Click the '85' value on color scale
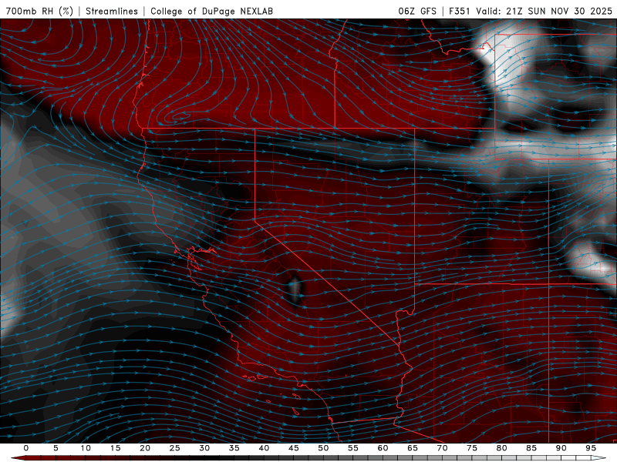The height and width of the screenshot is (462, 617). tap(531, 448)
